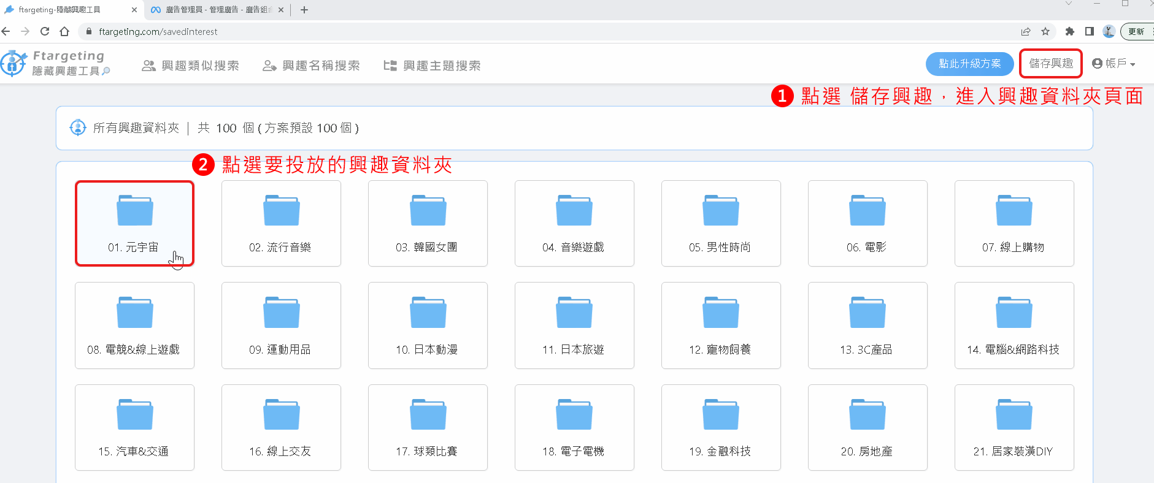Open the 14. 電腦&網路科技 folder icon
The height and width of the screenshot is (483, 1154).
click(1014, 312)
